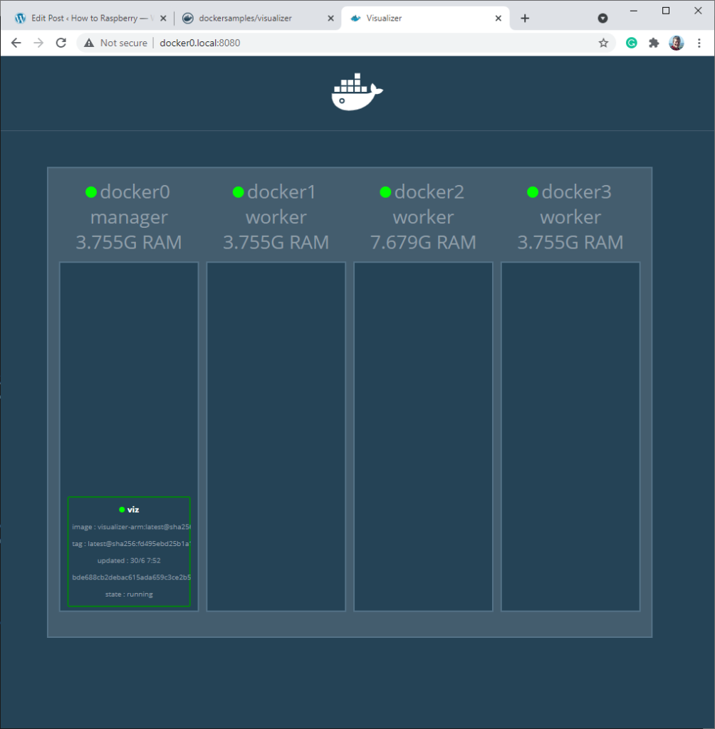This screenshot has height=729, width=715.
Task: Click the docker3 3.755G RAM label
Action: (570, 242)
